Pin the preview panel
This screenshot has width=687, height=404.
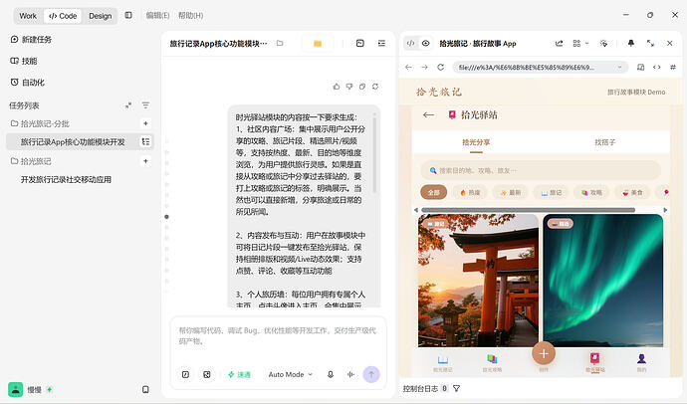pos(631,44)
